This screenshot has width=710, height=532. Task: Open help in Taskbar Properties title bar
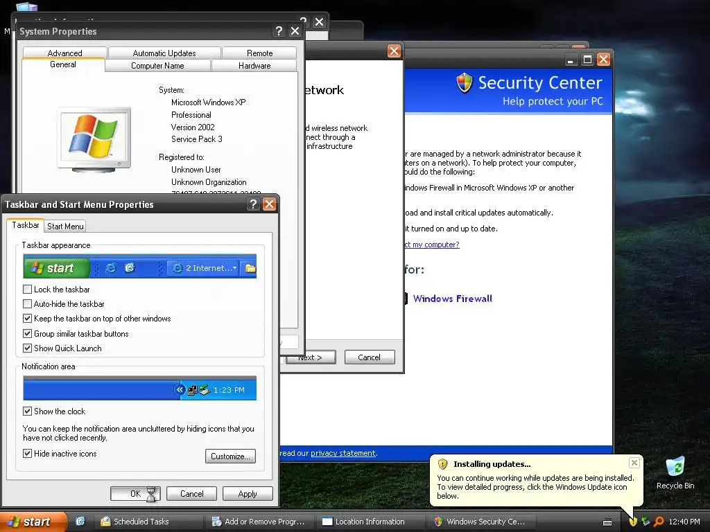(253, 204)
